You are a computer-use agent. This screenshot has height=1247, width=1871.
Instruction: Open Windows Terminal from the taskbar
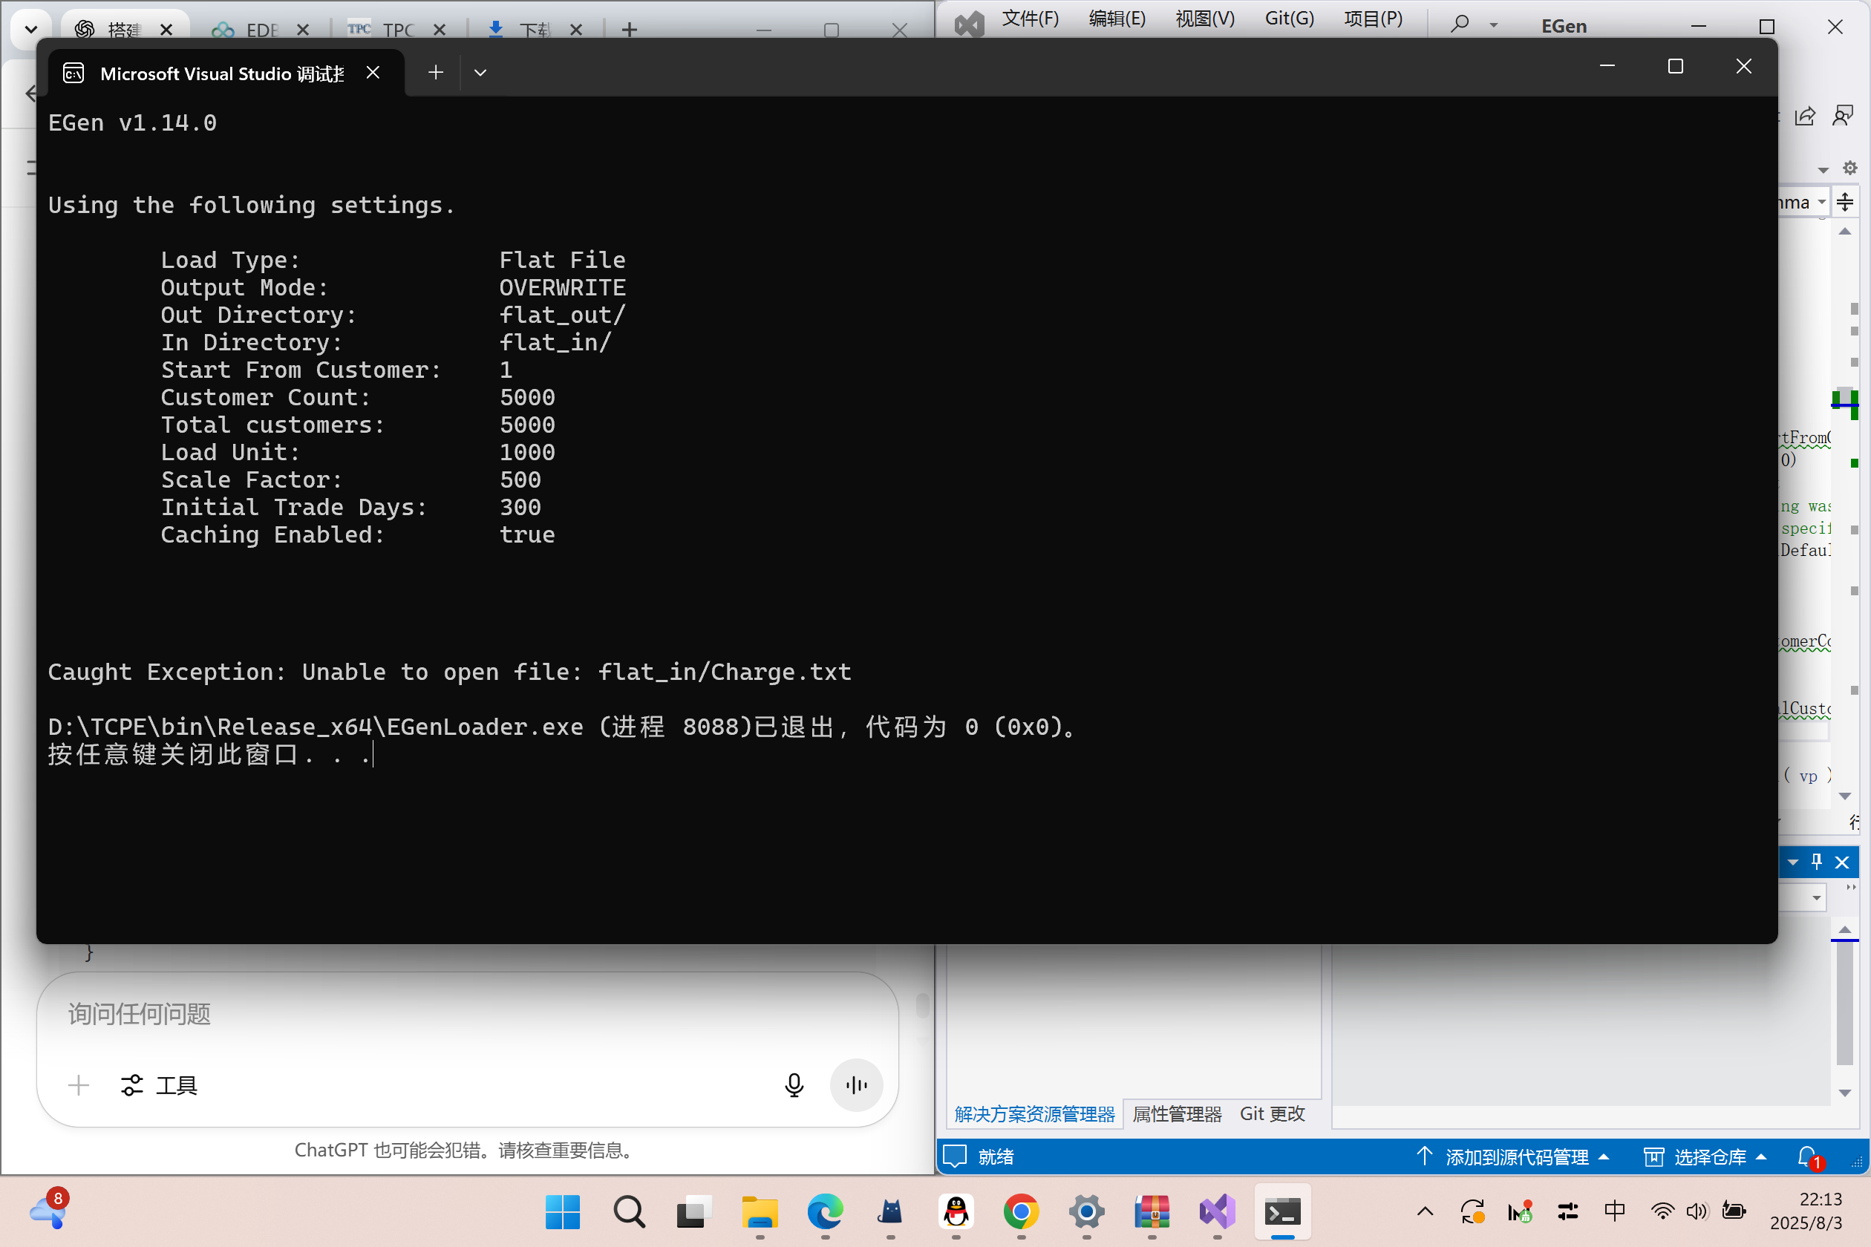pyautogui.click(x=1282, y=1212)
